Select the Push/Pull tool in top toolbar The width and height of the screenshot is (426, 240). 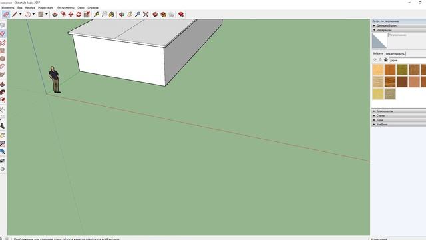[55, 15]
